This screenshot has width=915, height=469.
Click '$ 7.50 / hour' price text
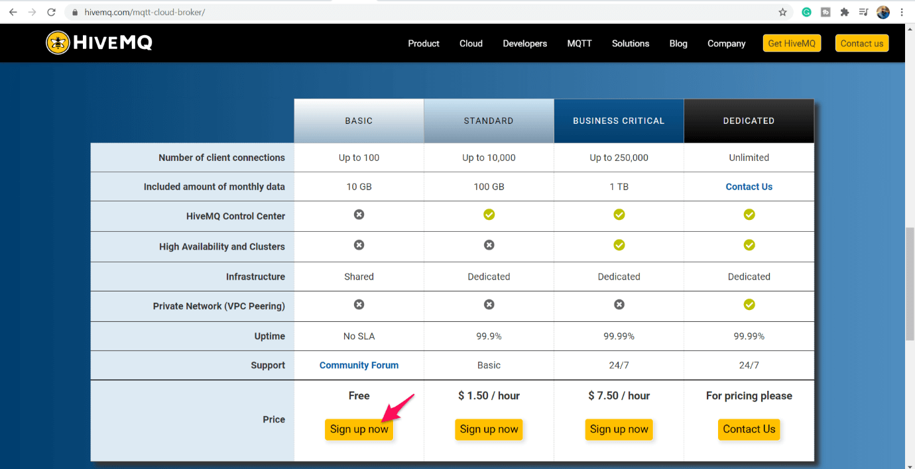coord(619,395)
